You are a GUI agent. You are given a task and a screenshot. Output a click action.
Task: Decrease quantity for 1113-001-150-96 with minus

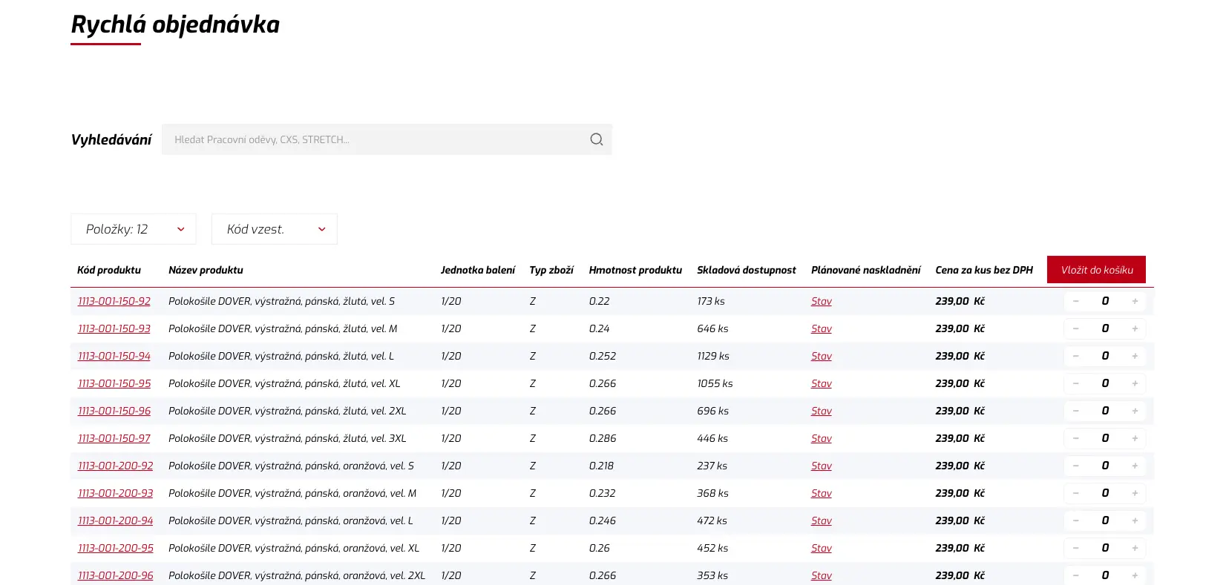[x=1075, y=411]
